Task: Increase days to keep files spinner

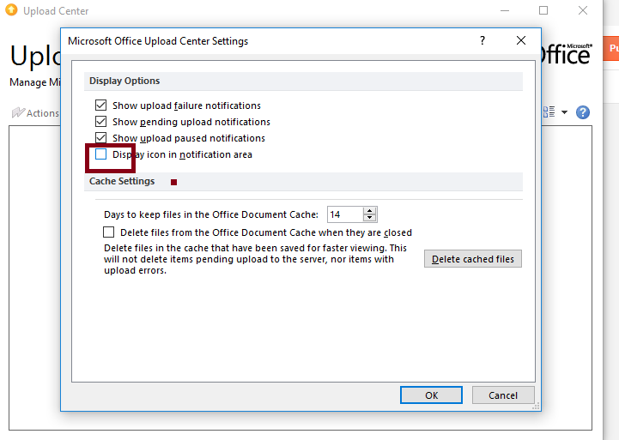Action: pos(369,211)
